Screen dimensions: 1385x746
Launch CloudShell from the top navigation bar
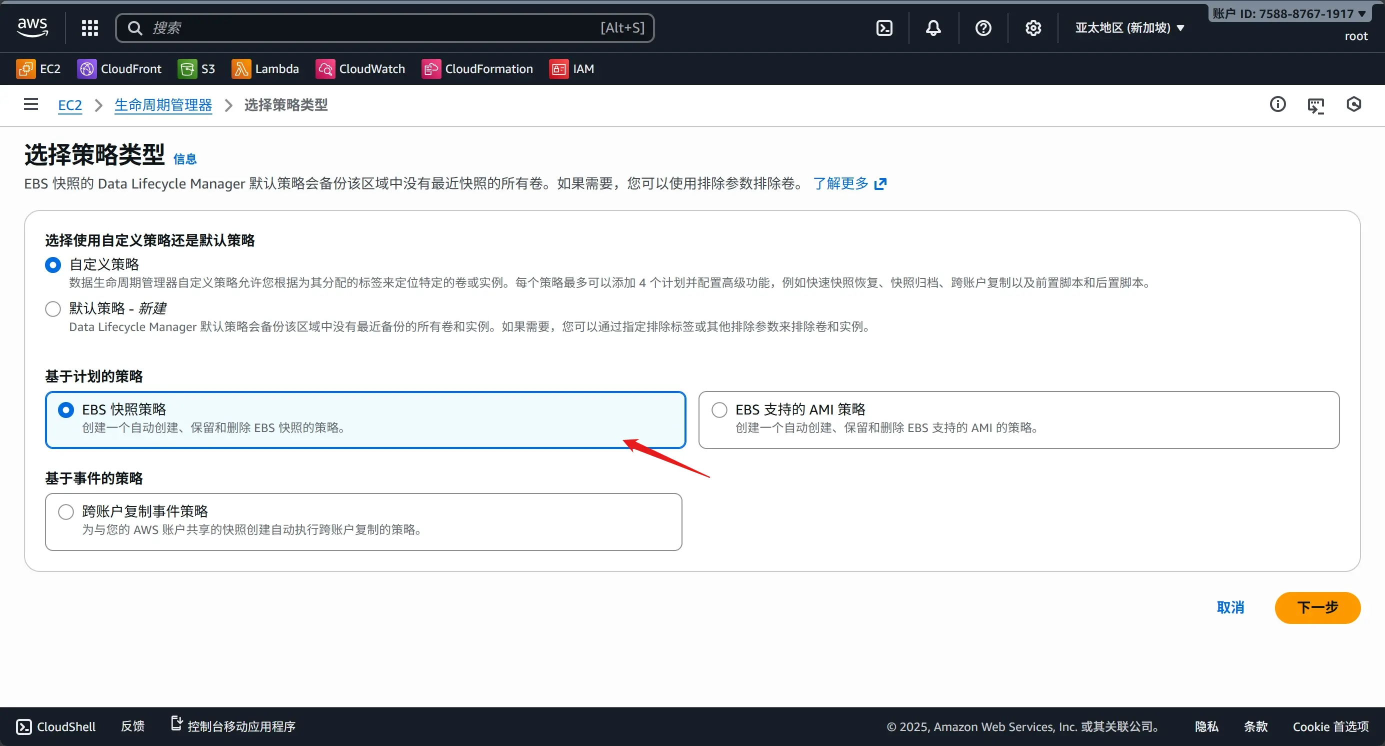(883, 27)
